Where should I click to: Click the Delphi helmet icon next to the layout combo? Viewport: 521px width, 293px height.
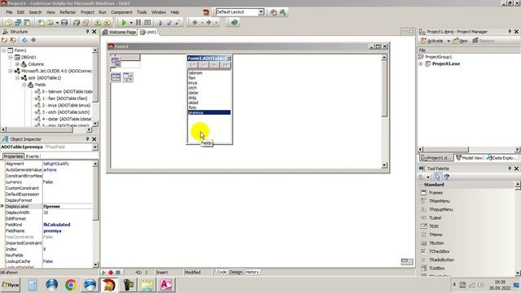[206, 12]
